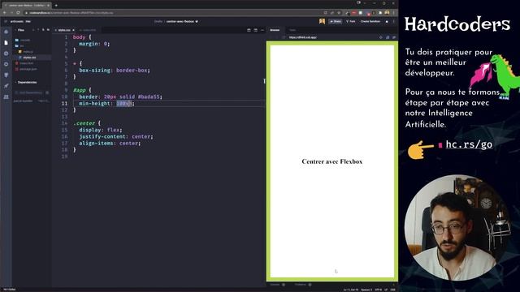Open the Problems panel at preview bottom
Image resolution: width=520 pixels, height=292 pixels.
point(302,285)
